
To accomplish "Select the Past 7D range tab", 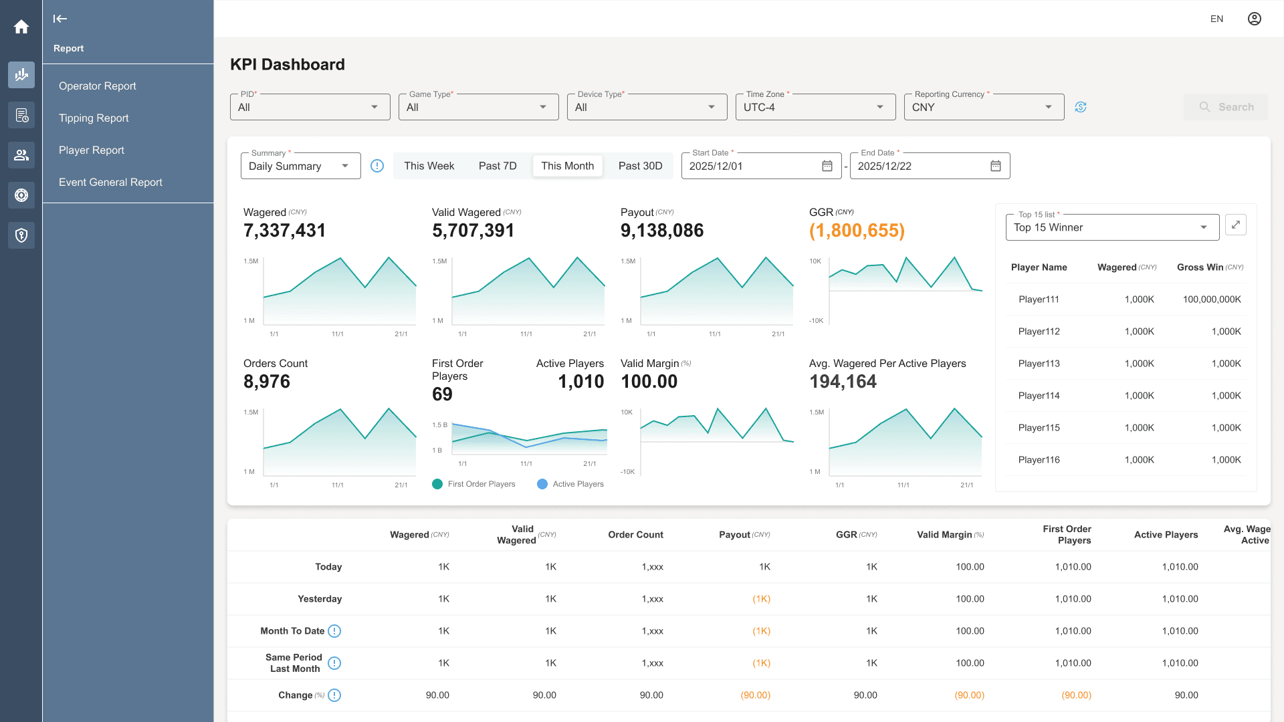I will click(x=498, y=166).
